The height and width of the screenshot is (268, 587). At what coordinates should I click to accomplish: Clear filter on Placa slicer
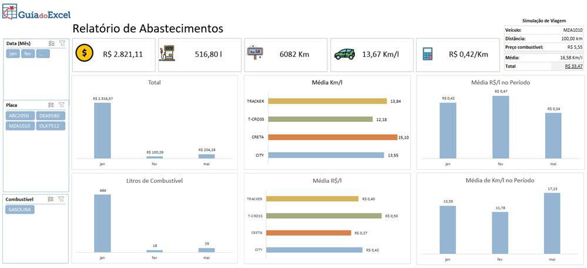[x=62, y=105]
